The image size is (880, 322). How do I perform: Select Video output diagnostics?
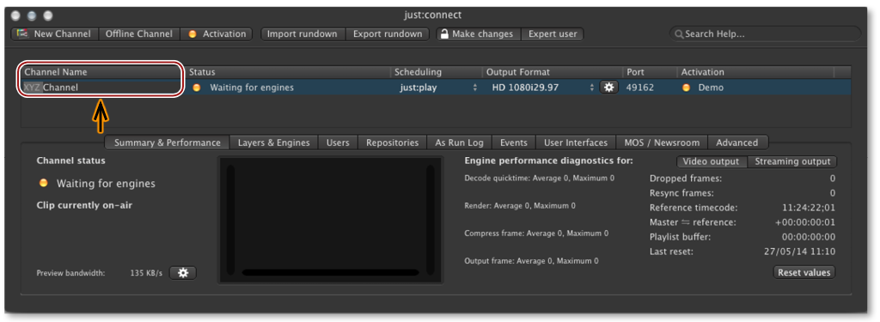pos(711,161)
